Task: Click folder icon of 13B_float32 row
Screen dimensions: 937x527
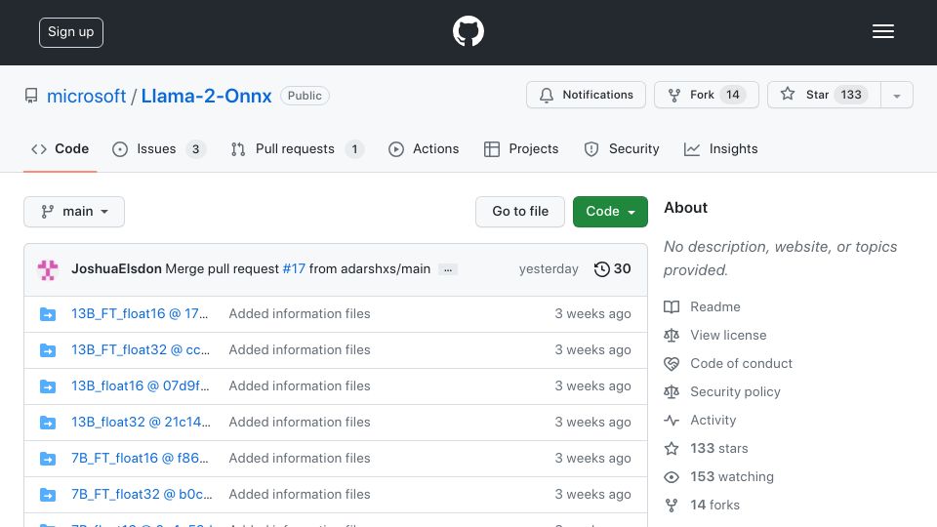Action: (x=48, y=423)
